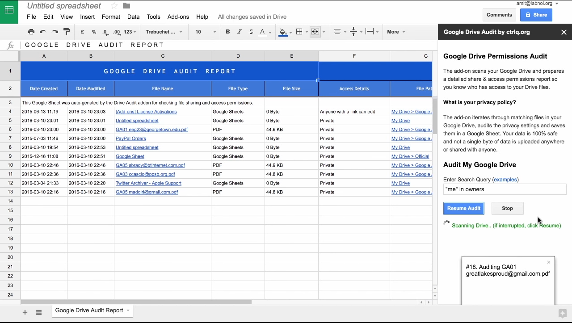Click the Share button
This screenshot has width=572, height=323.
point(536,15)
